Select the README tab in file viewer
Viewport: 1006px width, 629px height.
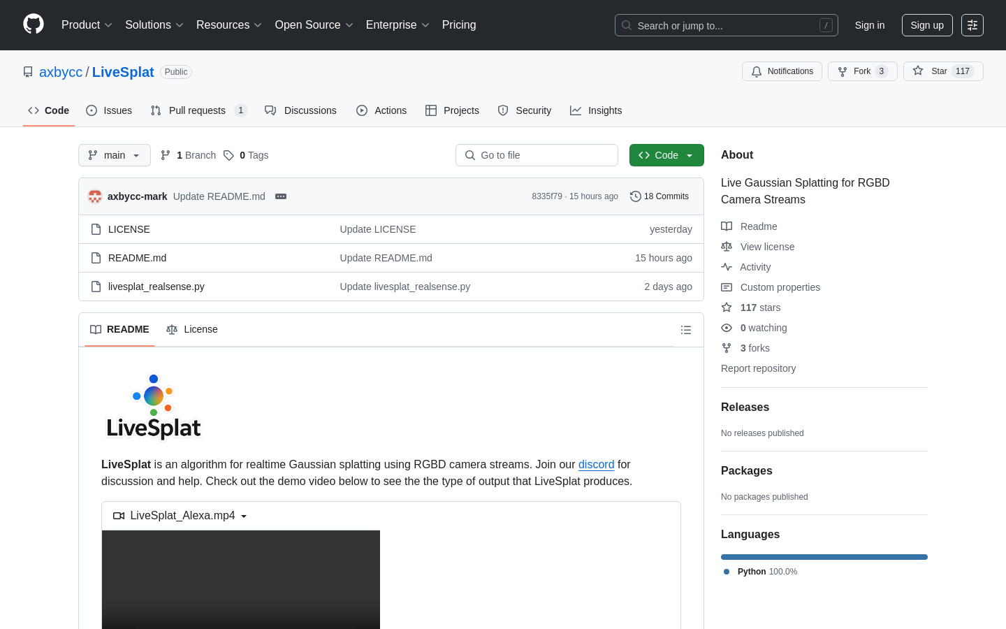(x=119, y=329)
